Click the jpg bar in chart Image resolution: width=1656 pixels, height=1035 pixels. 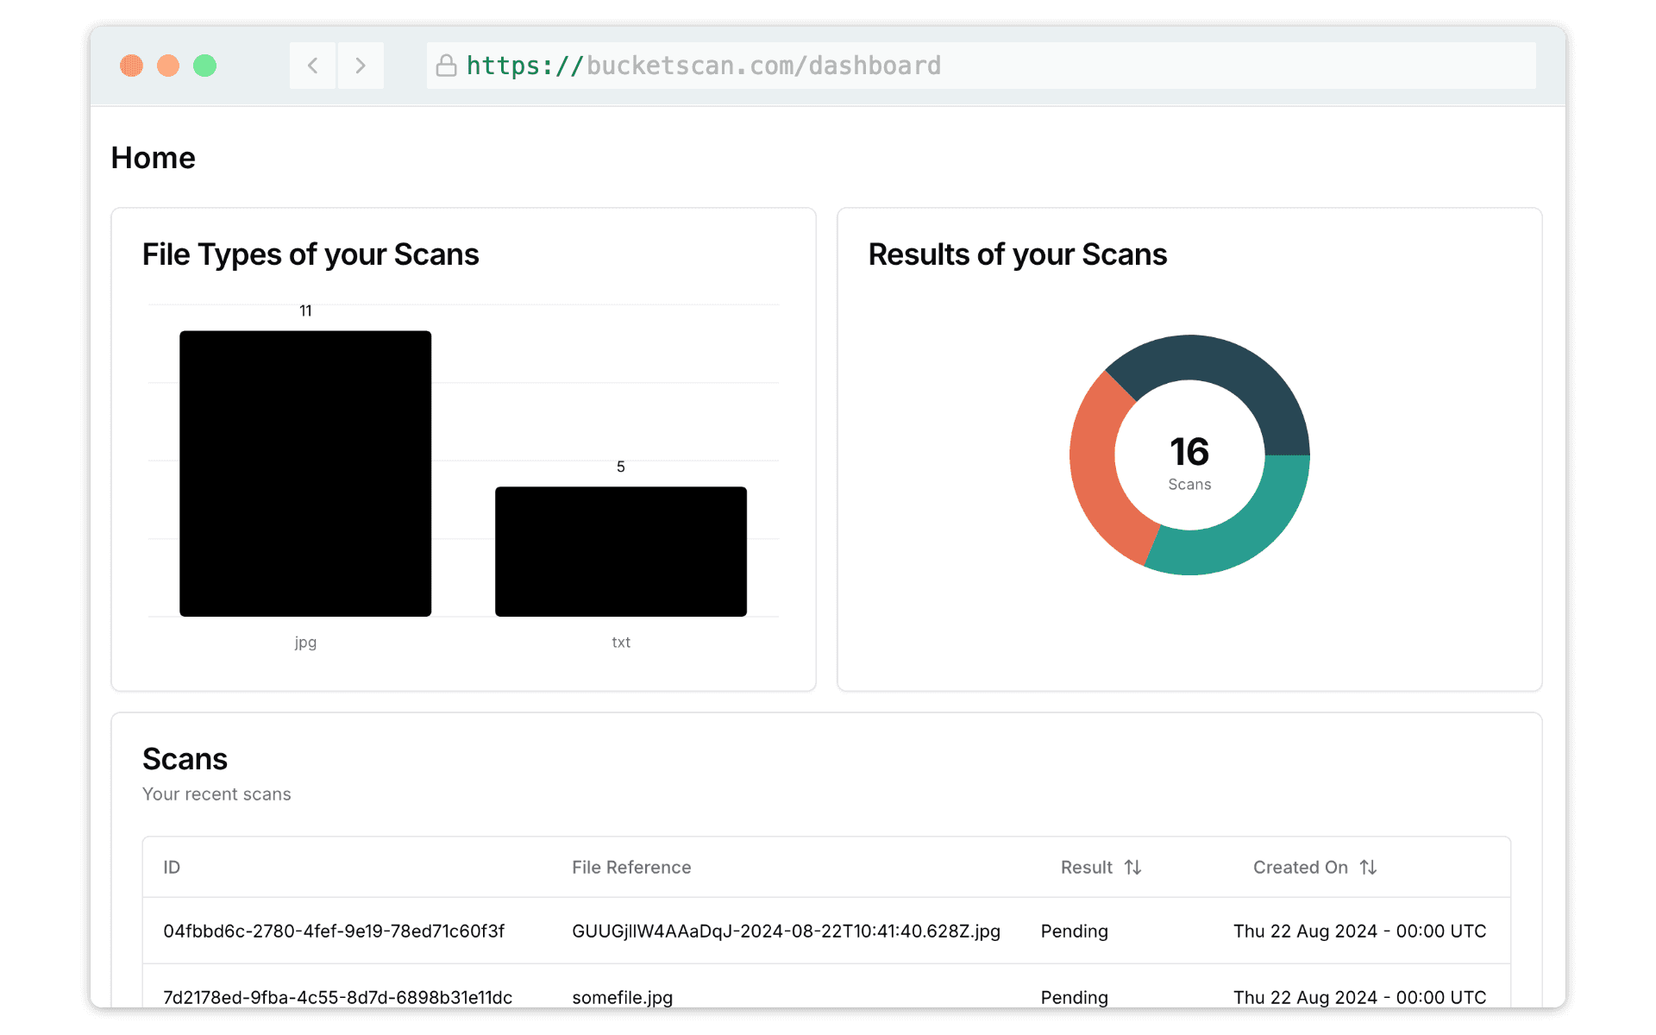[x=305, y=473]
